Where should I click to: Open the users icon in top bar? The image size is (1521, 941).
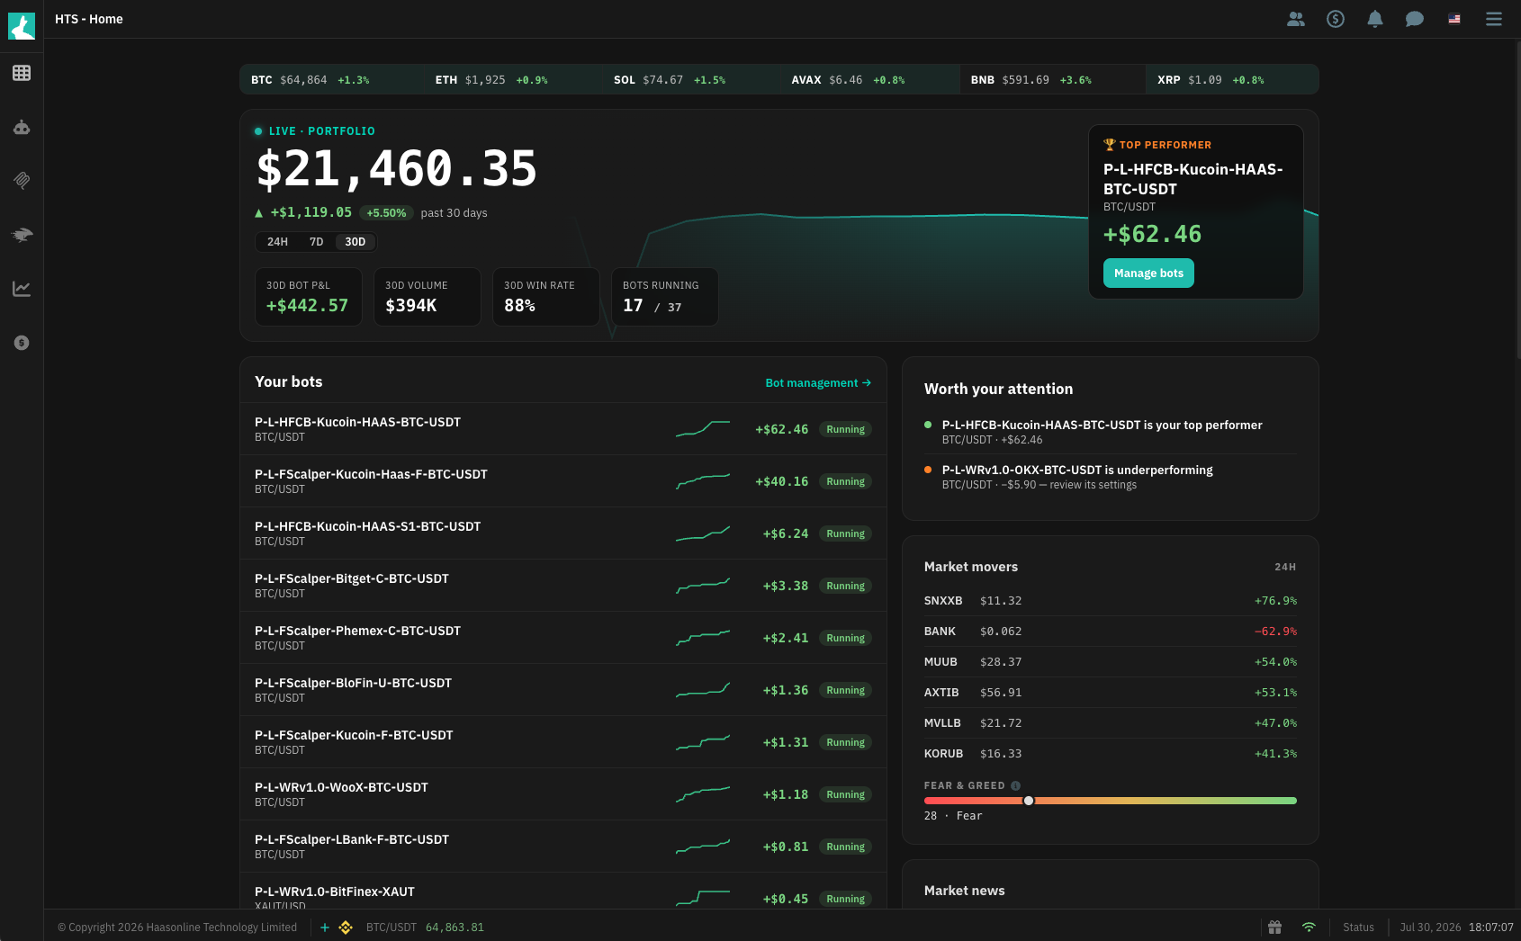[x=1296, y=19]
